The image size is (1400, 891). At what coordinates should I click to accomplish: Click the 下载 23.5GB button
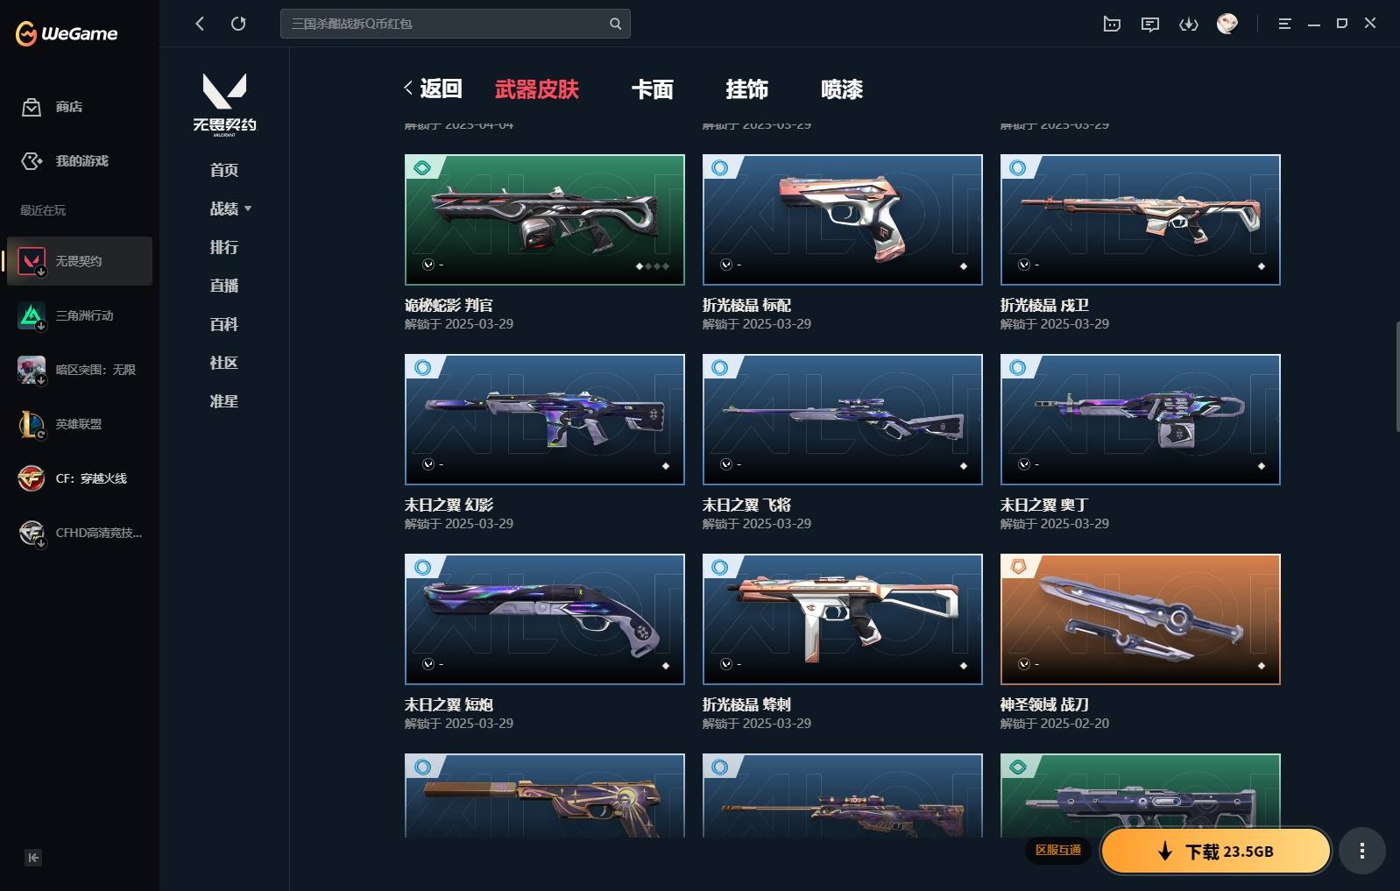[1216, 851]
